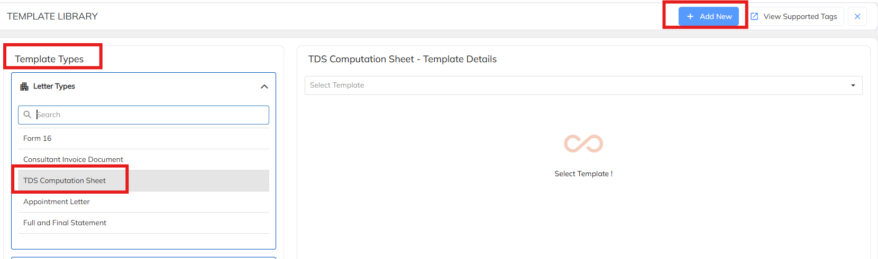Close the Template Library with the X button
Screen dimensions: 878x259
(857, 16)
